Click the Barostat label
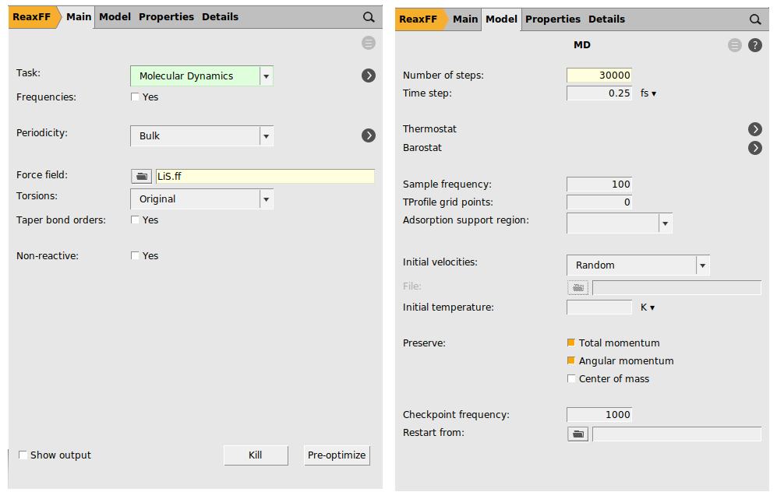The width and height of the screenshot is (777, 499). 422,148
